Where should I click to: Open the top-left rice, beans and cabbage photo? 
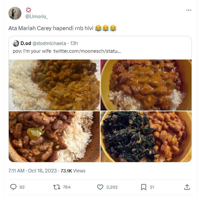54,85
